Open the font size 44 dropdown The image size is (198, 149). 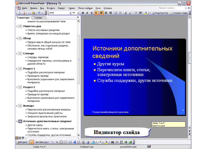[78, 13]
